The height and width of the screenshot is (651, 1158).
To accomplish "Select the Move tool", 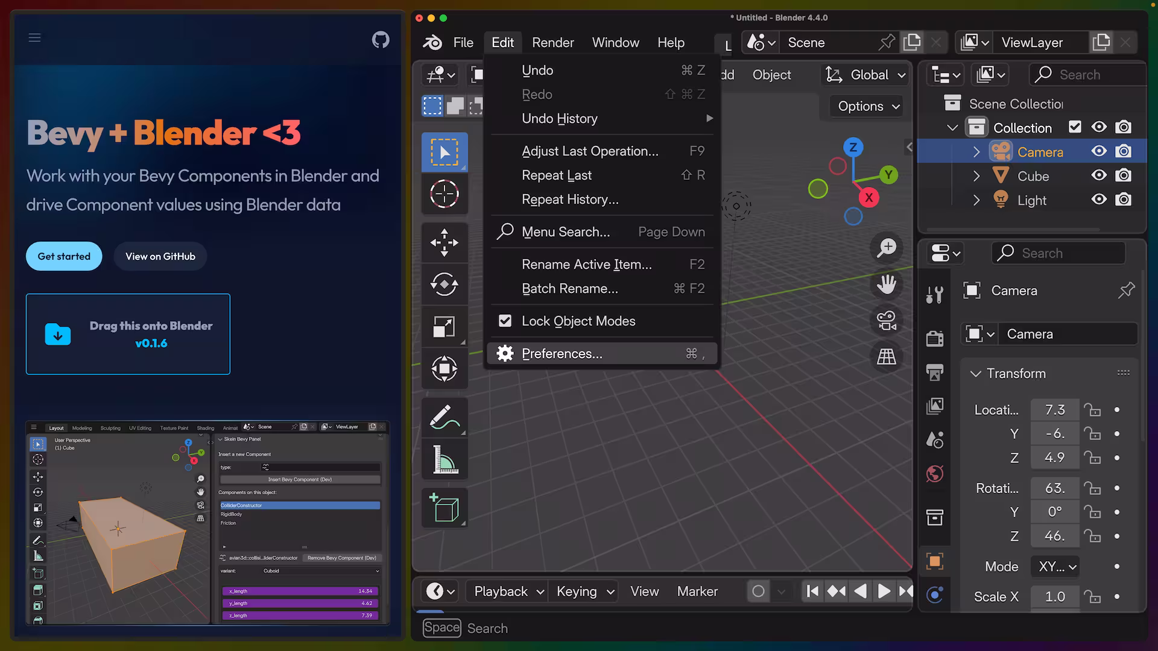I will [445, 242].
